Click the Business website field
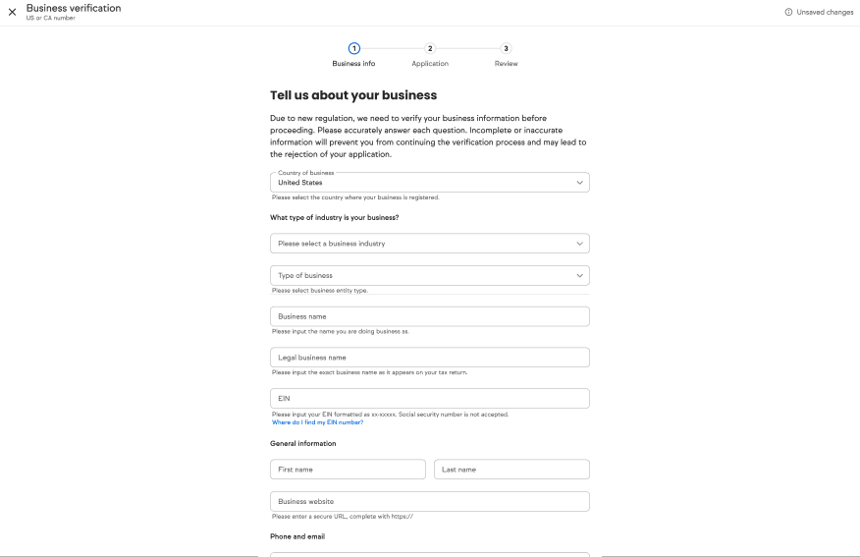The height and width of the screenshot is (557, 860). click(x=429, y=501)
